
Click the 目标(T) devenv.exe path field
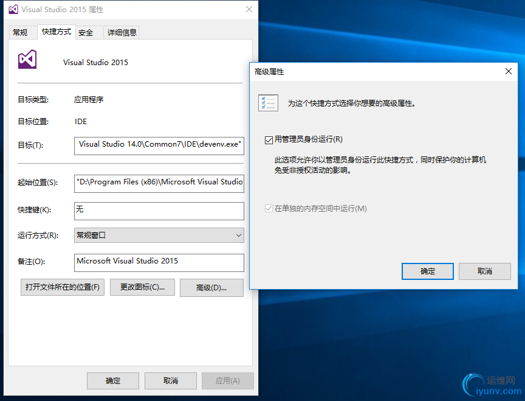click(159, 146)
